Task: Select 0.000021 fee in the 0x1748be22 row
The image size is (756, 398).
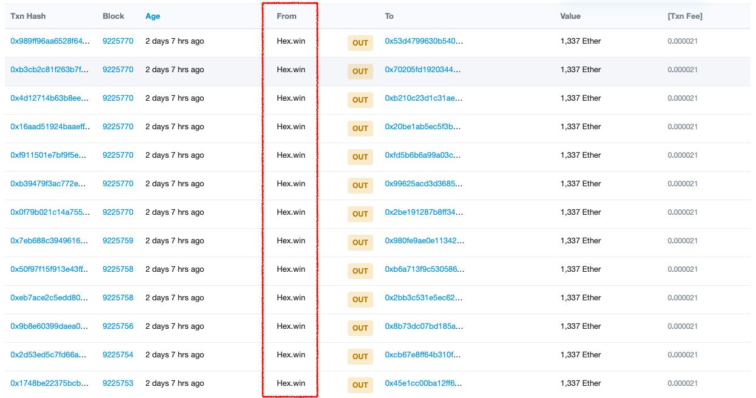Action: [683, 383]
